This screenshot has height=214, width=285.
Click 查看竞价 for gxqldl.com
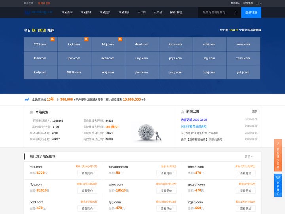245,191
